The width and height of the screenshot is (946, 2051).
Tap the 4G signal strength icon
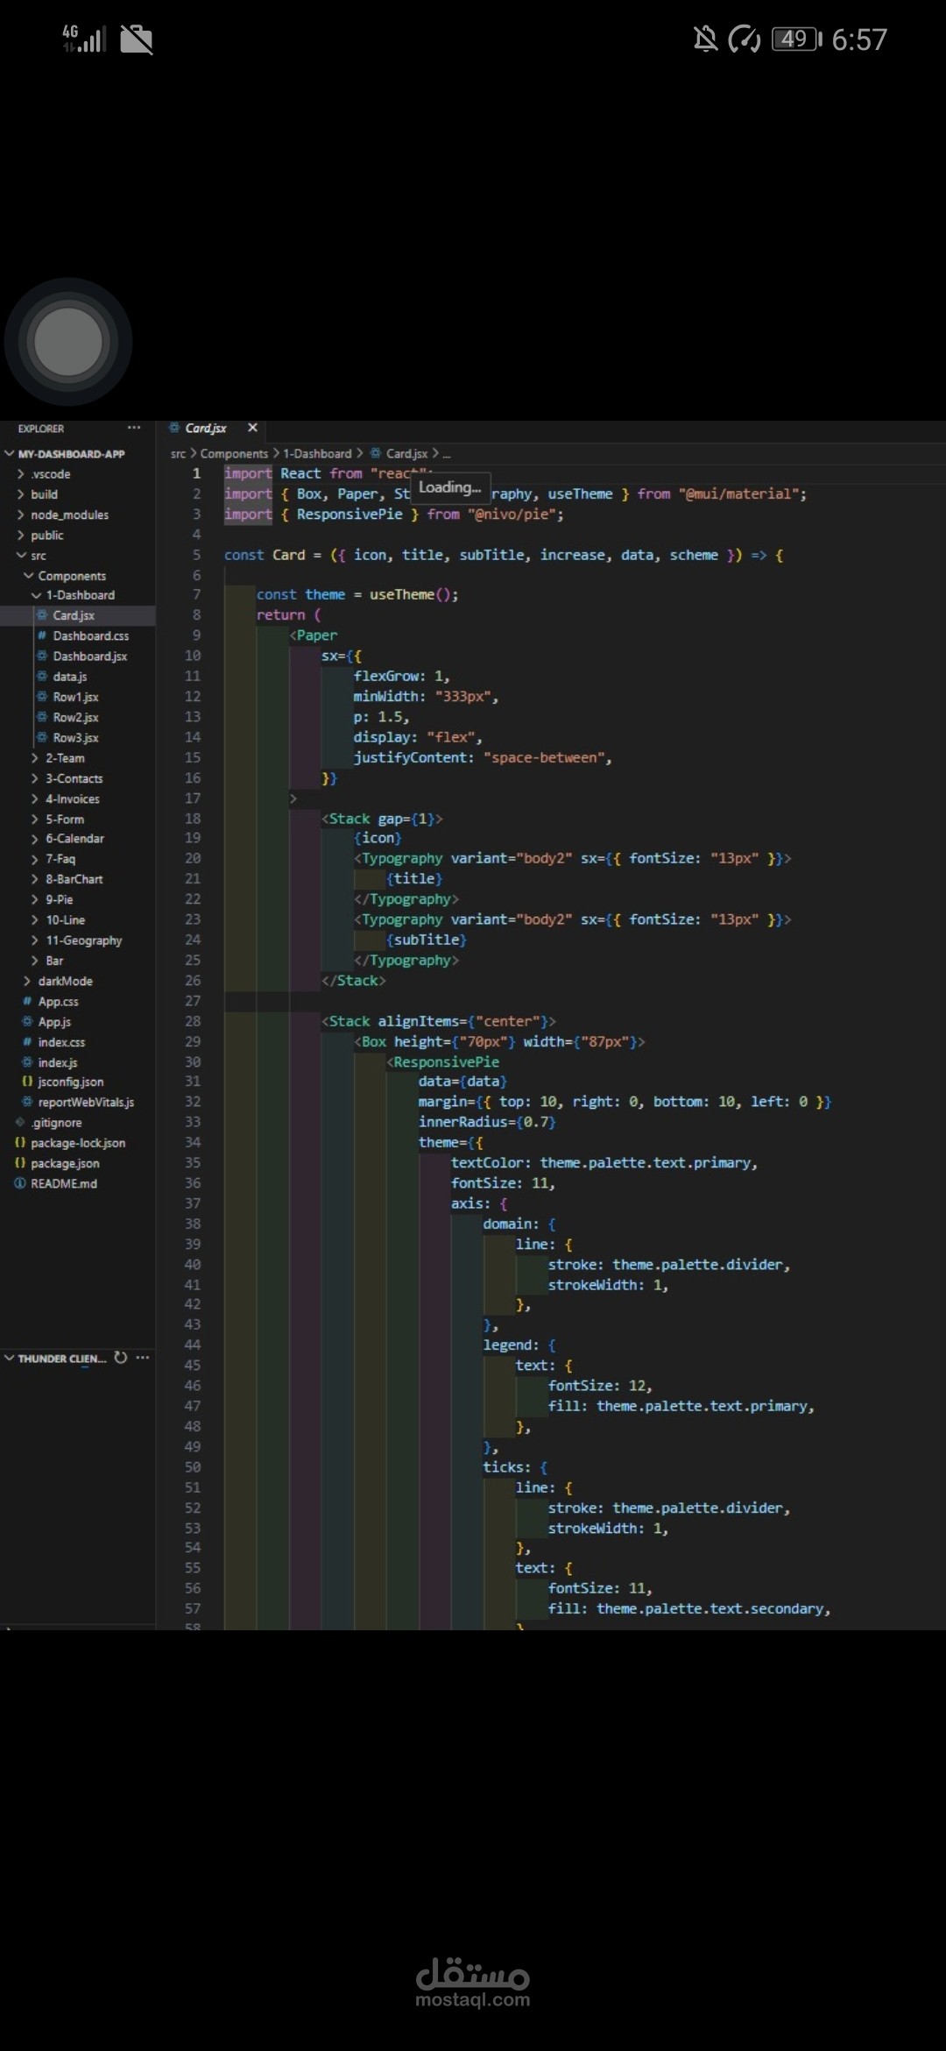(84, 39)
